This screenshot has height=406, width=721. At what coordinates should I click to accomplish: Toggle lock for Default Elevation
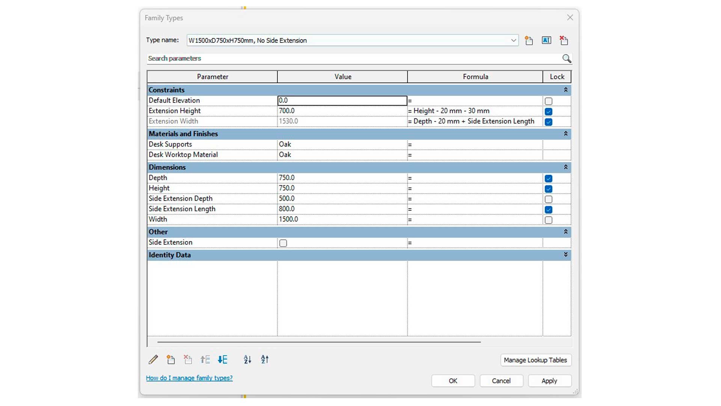pyautogui.click(x=548, y=101)
